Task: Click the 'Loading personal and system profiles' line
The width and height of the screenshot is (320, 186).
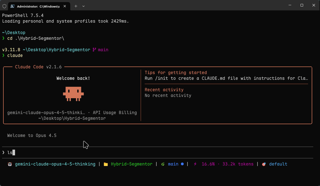Action: (66, 21)
